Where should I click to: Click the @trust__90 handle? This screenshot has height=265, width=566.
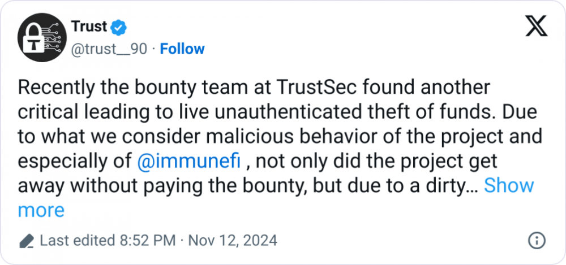tap(109, 49)
